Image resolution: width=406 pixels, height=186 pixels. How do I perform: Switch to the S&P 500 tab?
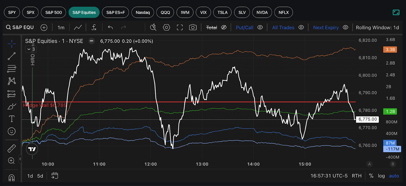[x=54, y=12]
